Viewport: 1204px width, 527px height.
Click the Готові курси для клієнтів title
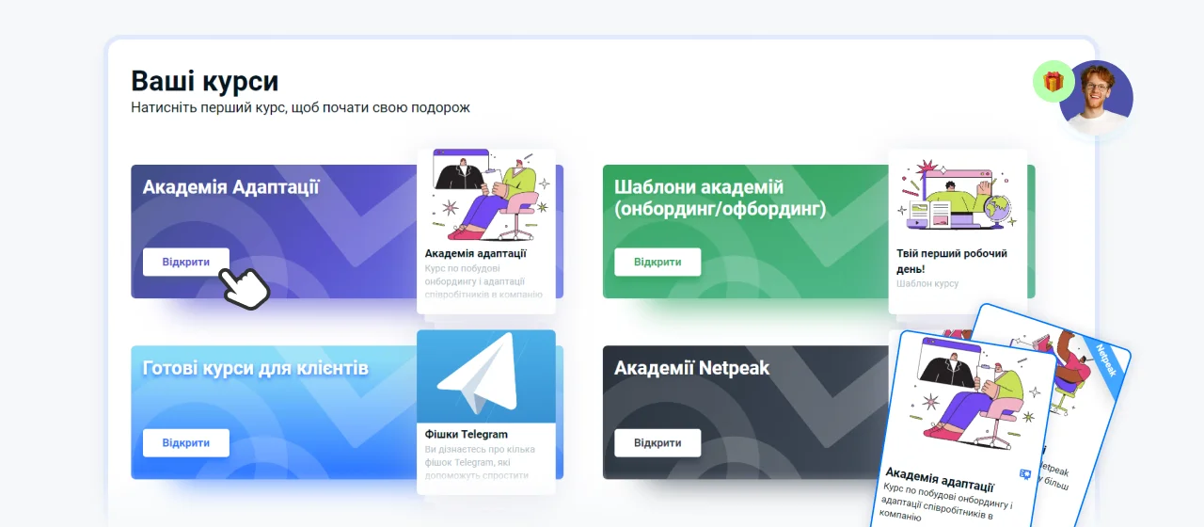(256, 368)
